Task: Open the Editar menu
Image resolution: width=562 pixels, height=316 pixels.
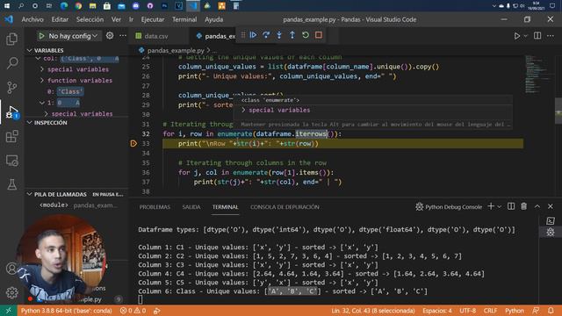Action: pyautogui.click(x=60, y=19)
